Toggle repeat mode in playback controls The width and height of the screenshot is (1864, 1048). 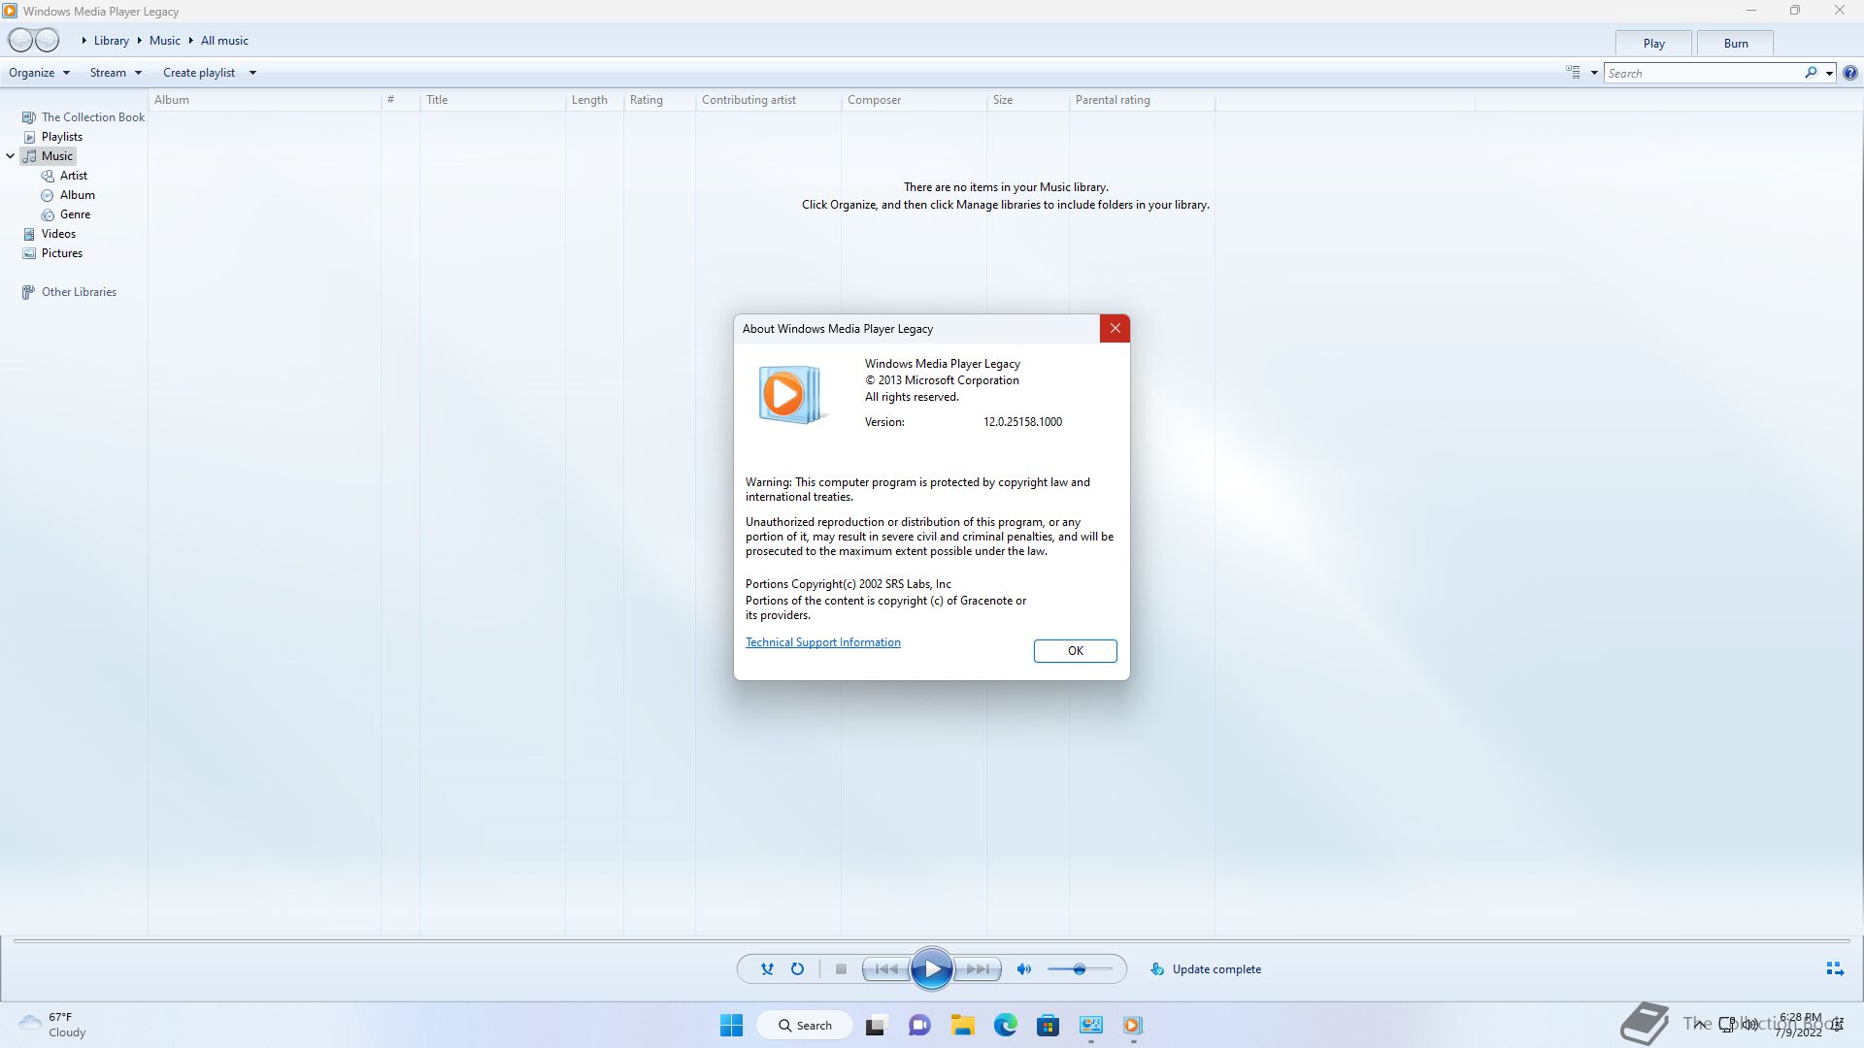[x=797, y=969]
